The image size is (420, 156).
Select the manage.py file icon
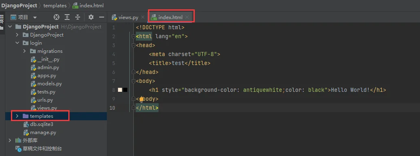pyautogui.click(x=26, y=132)
